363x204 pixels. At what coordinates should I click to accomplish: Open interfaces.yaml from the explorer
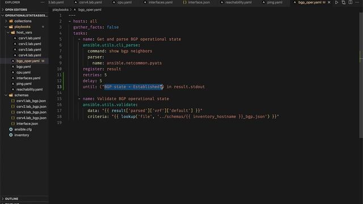(28, 78)
